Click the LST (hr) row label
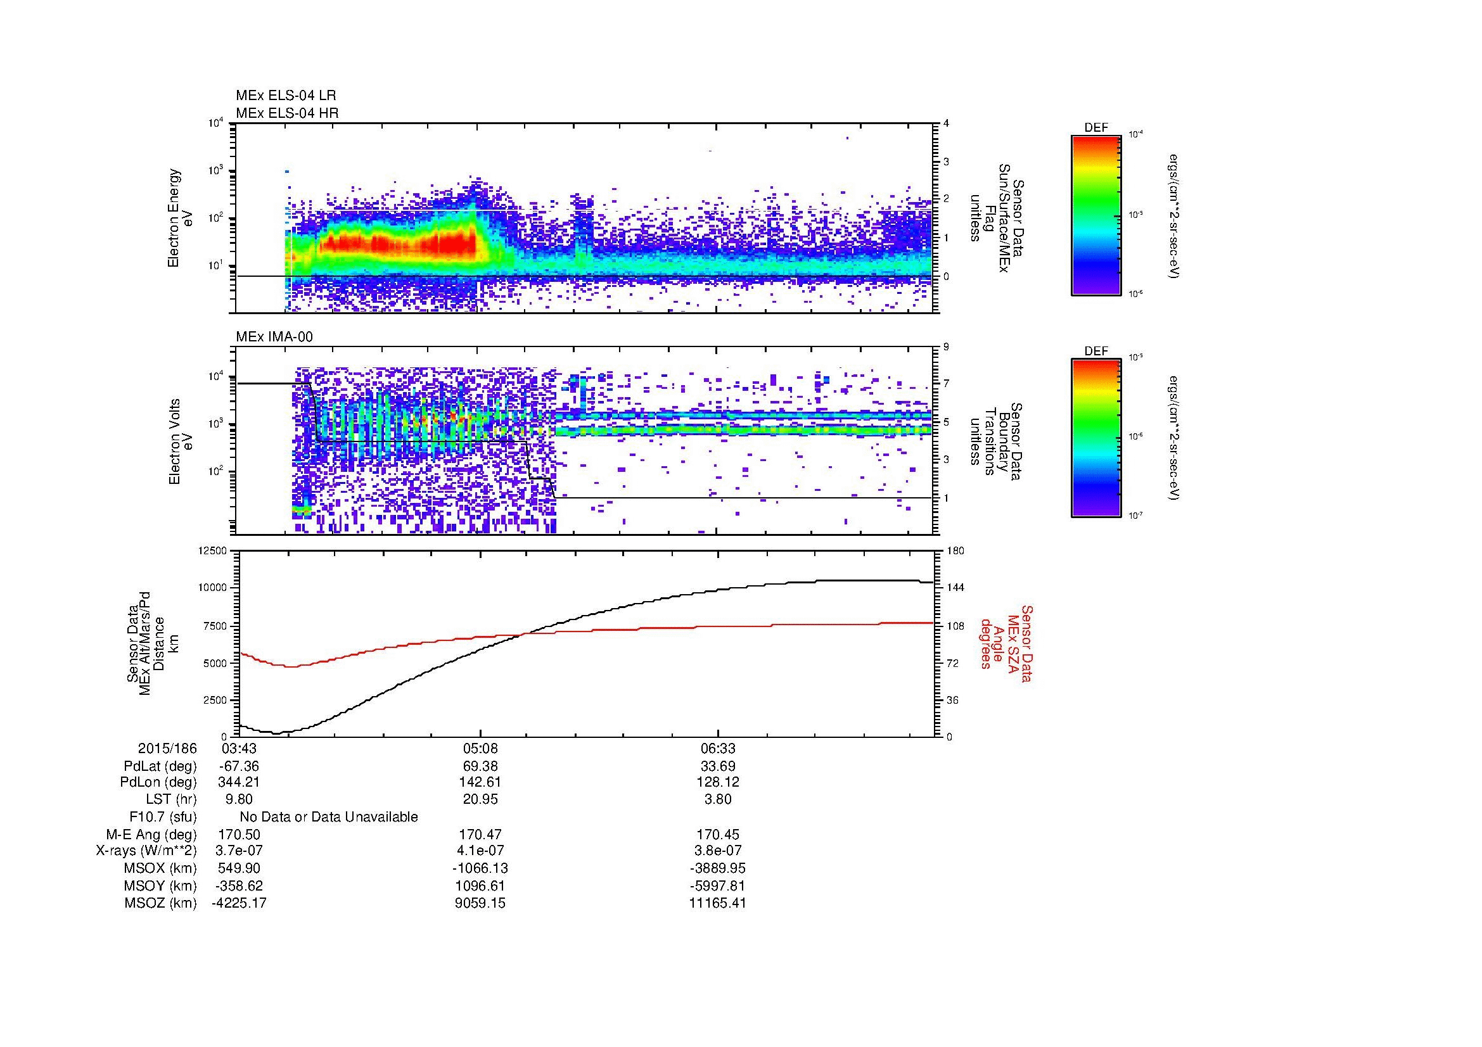 (x=171, y=800)
